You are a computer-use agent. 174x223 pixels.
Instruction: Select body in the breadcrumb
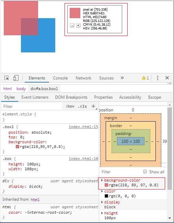pyautogui.click(x=21, y=89)
